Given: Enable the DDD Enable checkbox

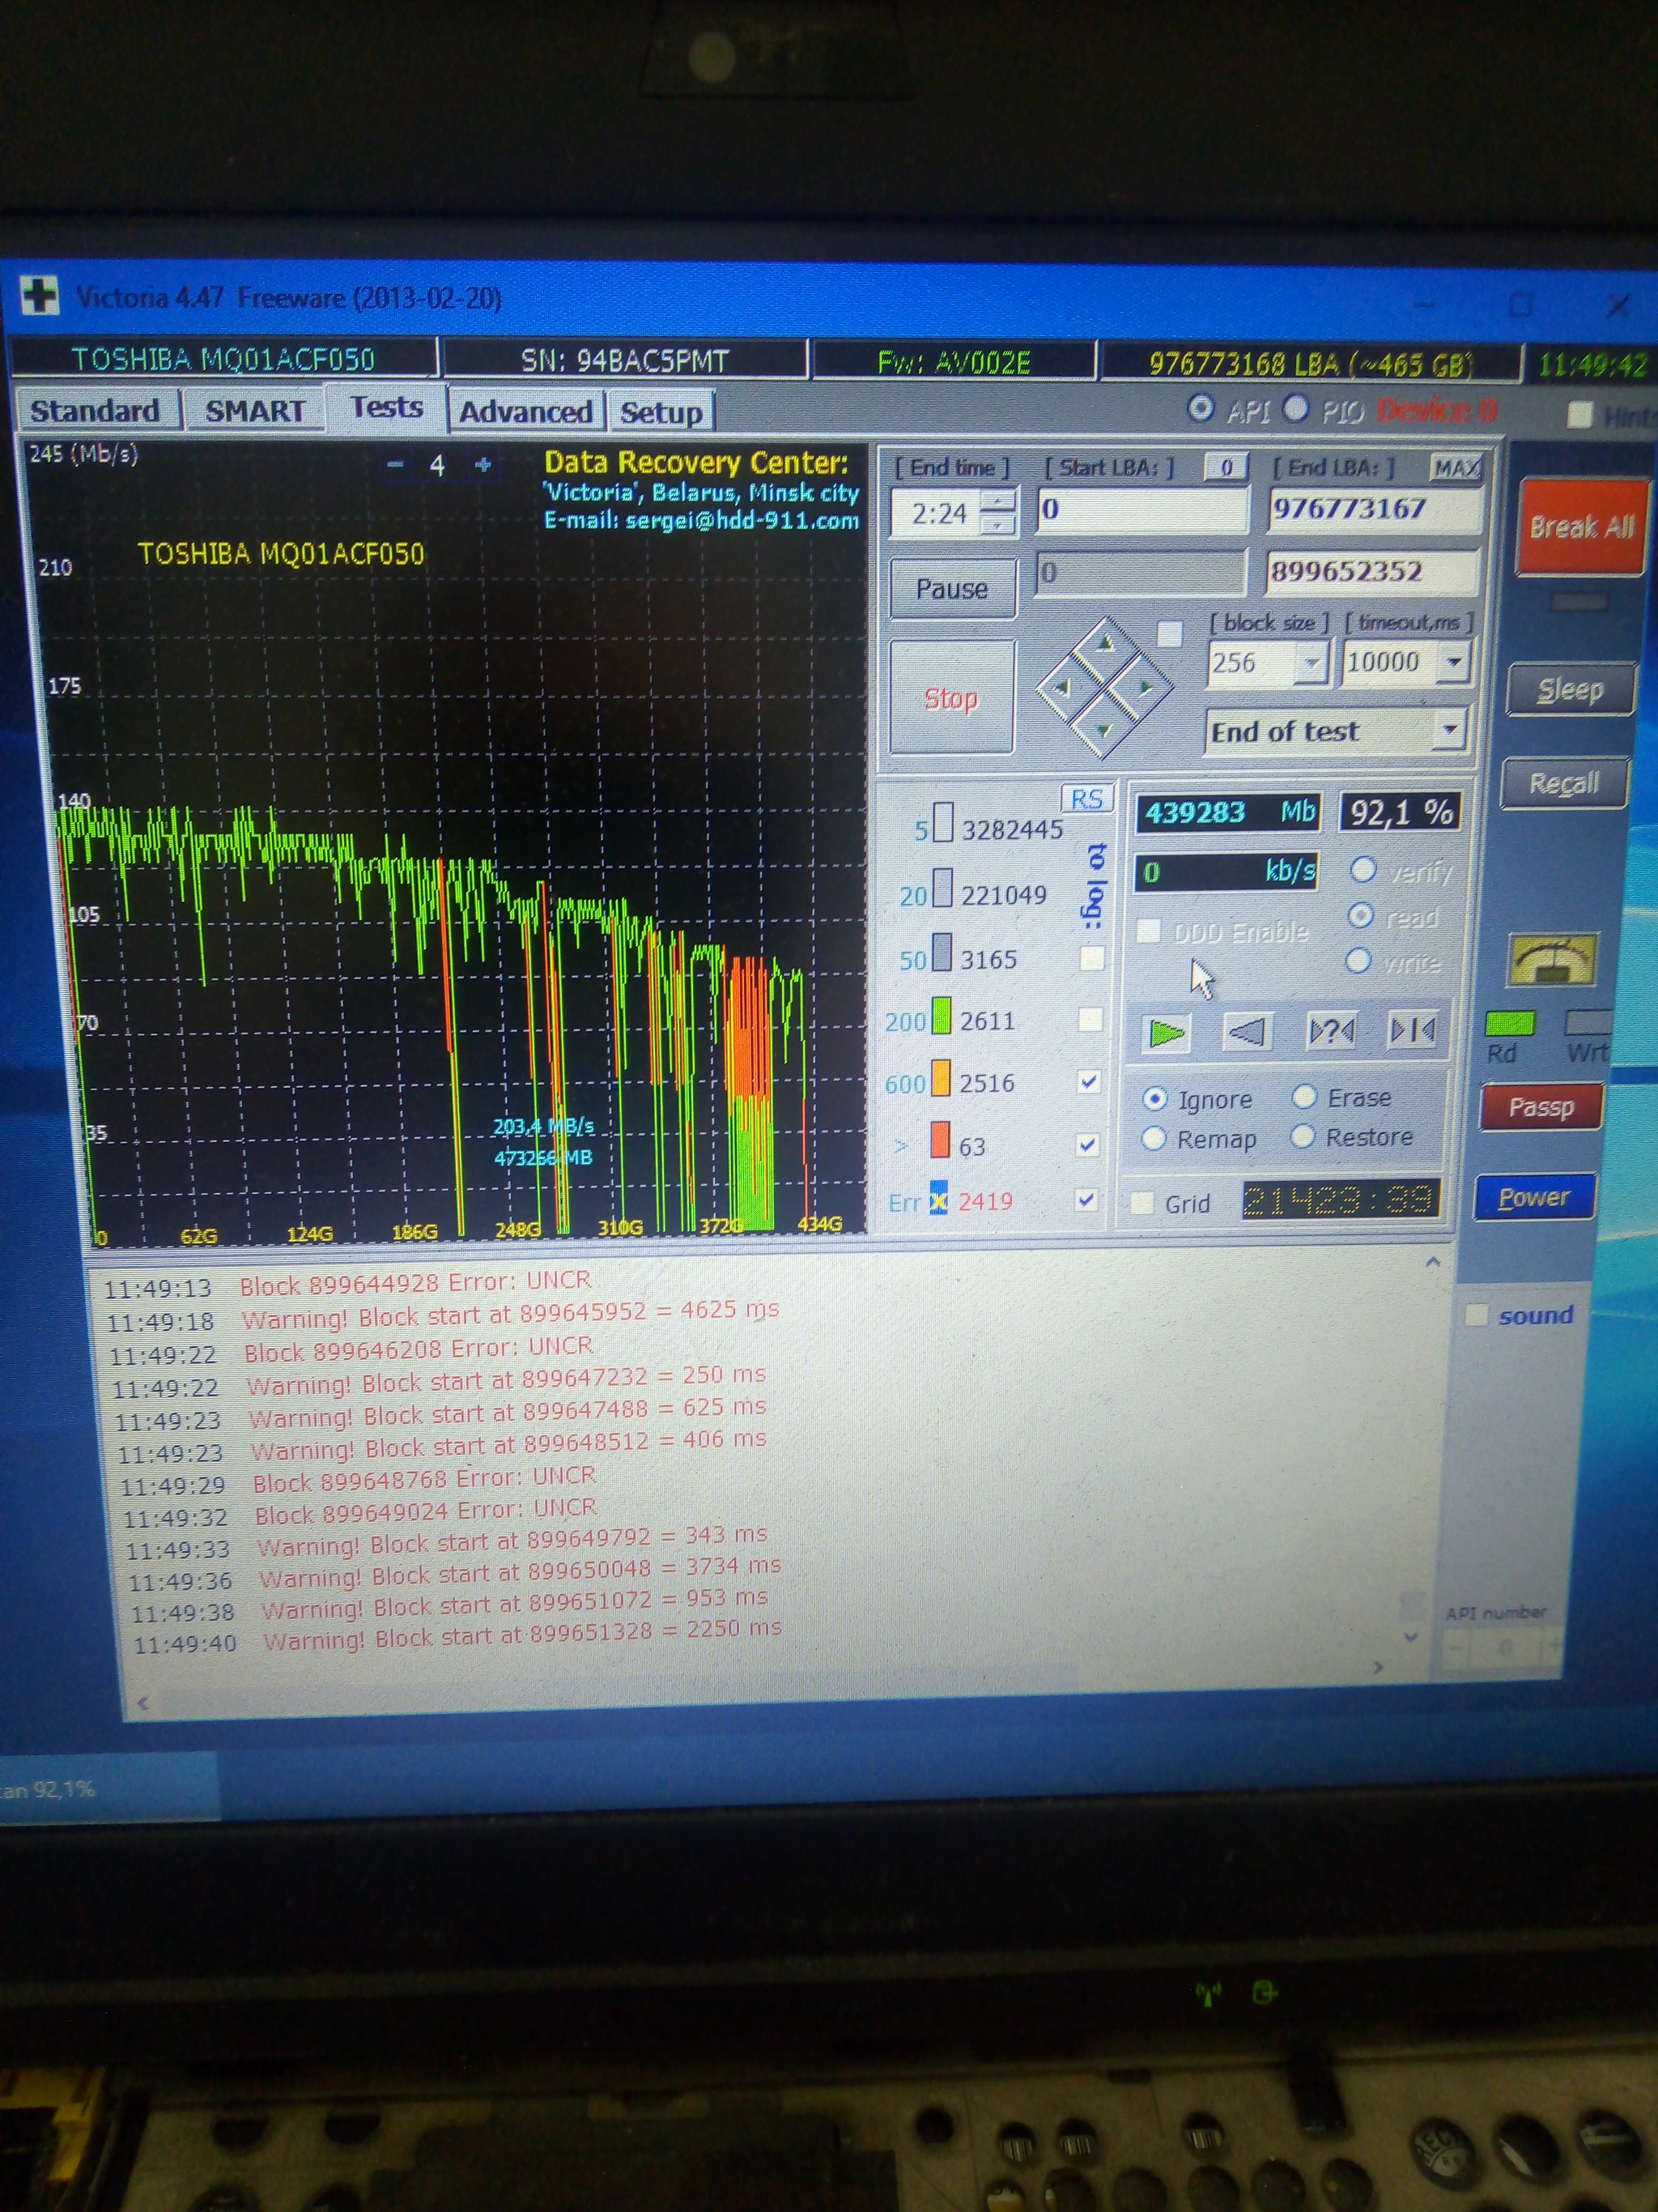Looking at the screenshot, I should click(x=1150, y=931).
